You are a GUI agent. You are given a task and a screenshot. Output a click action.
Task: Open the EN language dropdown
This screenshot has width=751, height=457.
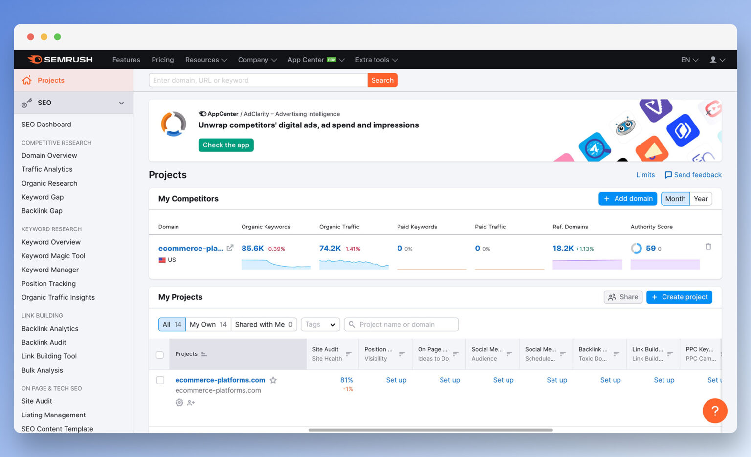(x=688, y=59)
